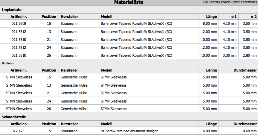
Task: Click the Sekundärteile section heading
Action: pos(14,117)
